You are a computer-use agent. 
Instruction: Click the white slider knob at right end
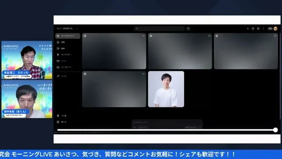coord(275,130)
